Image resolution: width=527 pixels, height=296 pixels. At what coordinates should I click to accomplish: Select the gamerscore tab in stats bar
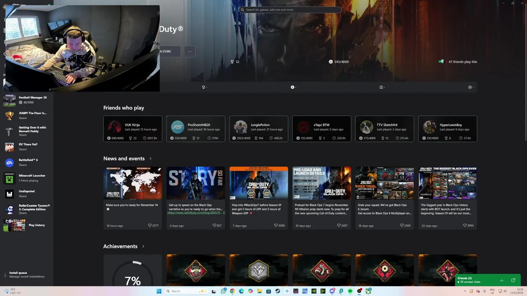[293, 87]
